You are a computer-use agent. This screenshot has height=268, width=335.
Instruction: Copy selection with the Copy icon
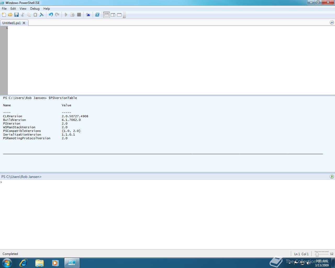(29, 15)
